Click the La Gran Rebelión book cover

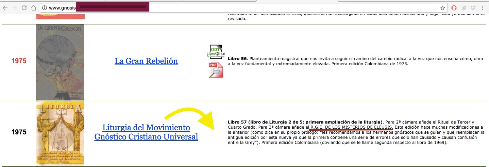tap(60, 62)
